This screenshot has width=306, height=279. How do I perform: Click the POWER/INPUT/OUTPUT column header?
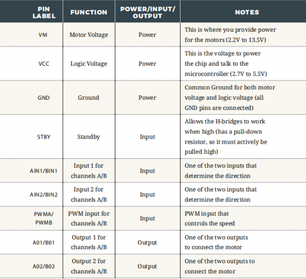click(148, 12)
